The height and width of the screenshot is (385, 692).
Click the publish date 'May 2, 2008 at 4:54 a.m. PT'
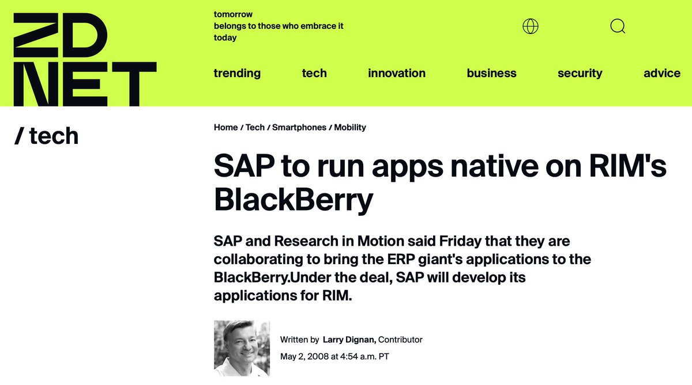coord(334,357)
